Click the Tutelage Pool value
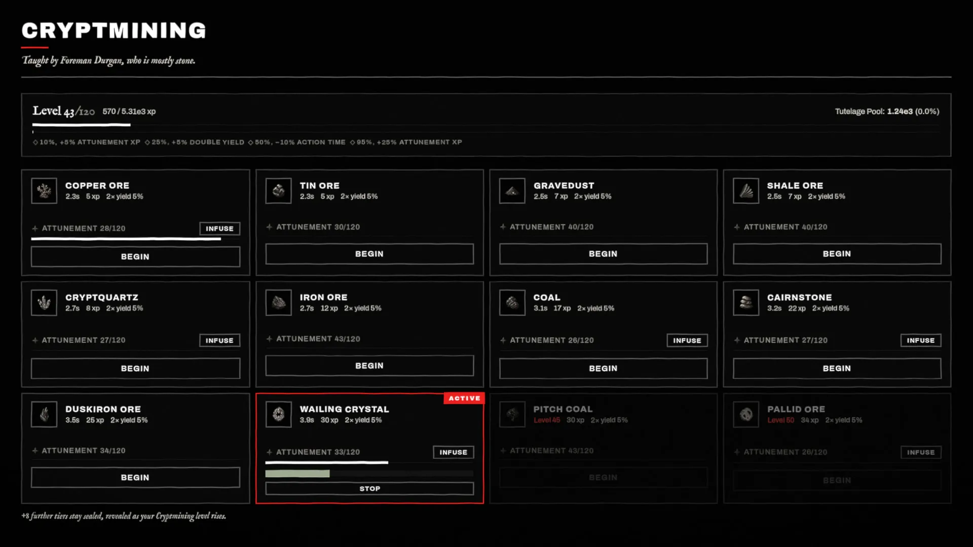973x547 pixels. click(x=887, y=111)
